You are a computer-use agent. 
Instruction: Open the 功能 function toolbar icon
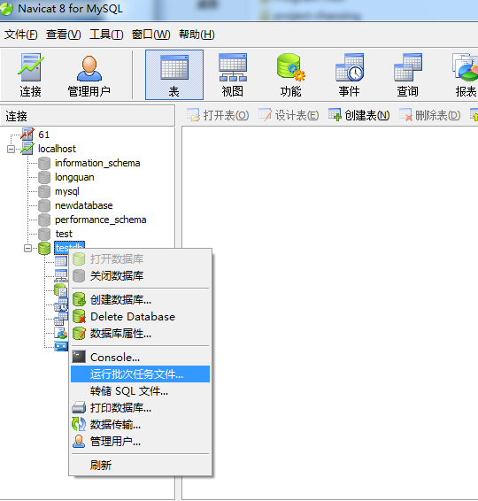click(x=290, y=75)
